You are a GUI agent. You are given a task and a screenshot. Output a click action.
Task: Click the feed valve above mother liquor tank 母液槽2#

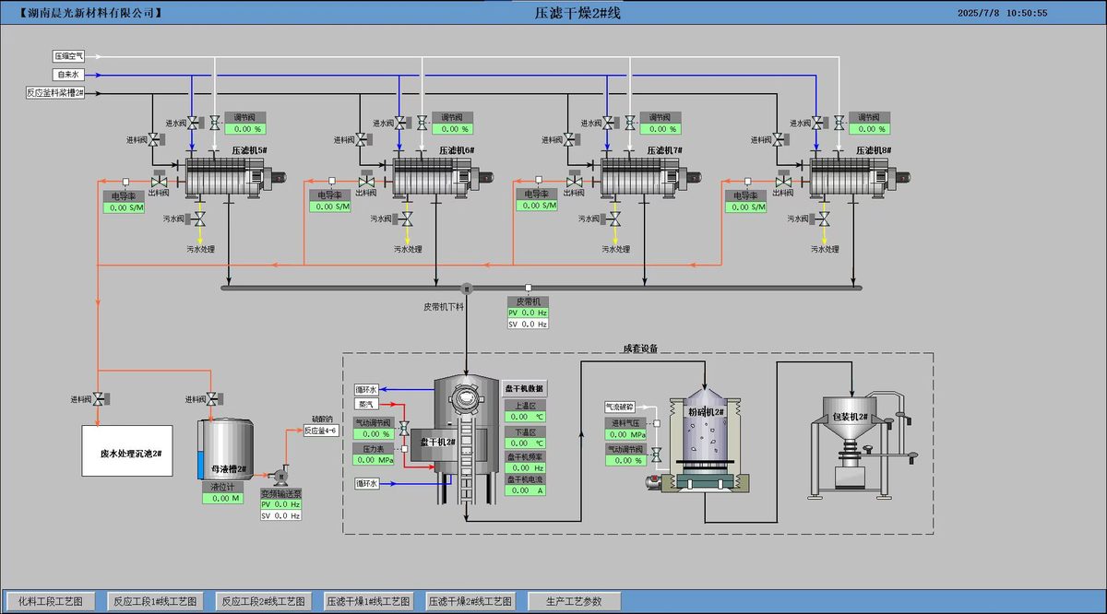coord(213,398)
